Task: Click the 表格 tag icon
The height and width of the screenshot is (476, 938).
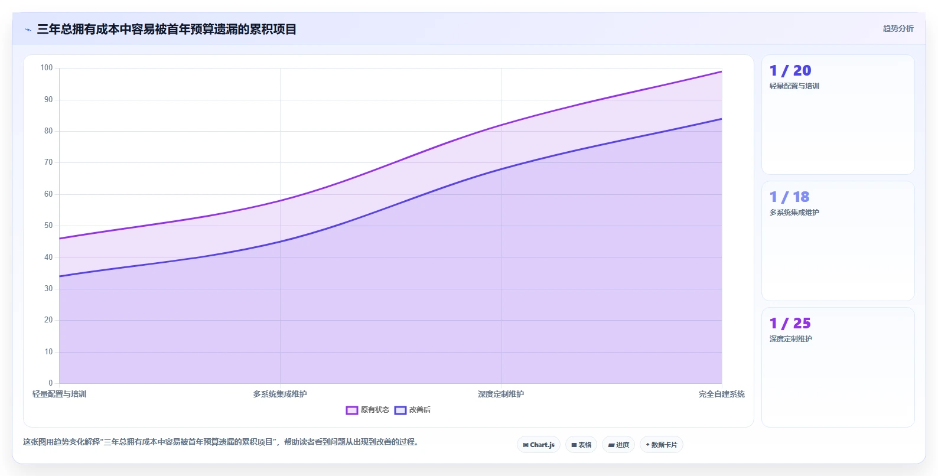Action: 574,445
